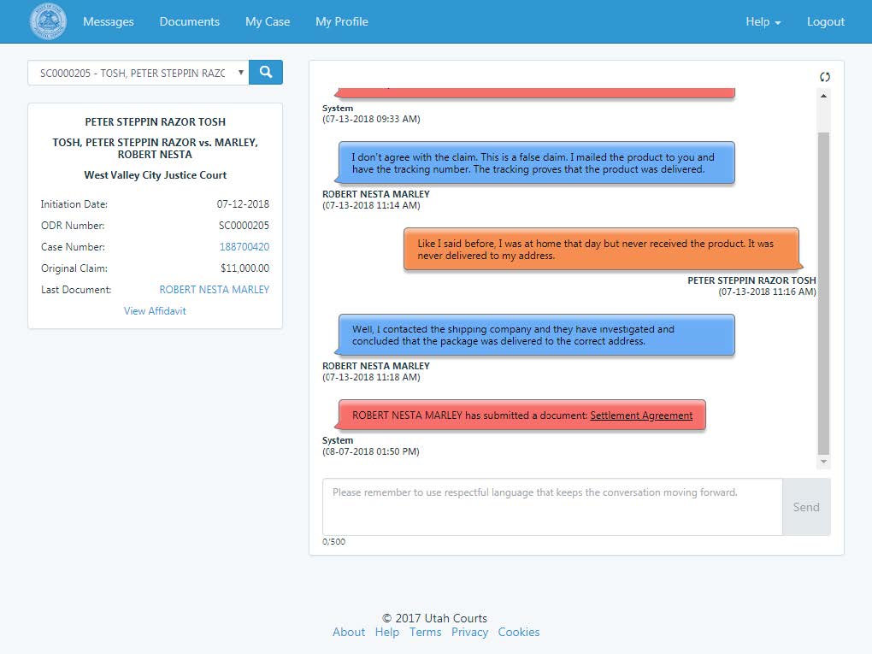
Task: Click the Utah Courts seal logo
Action: tap(48, 21)
